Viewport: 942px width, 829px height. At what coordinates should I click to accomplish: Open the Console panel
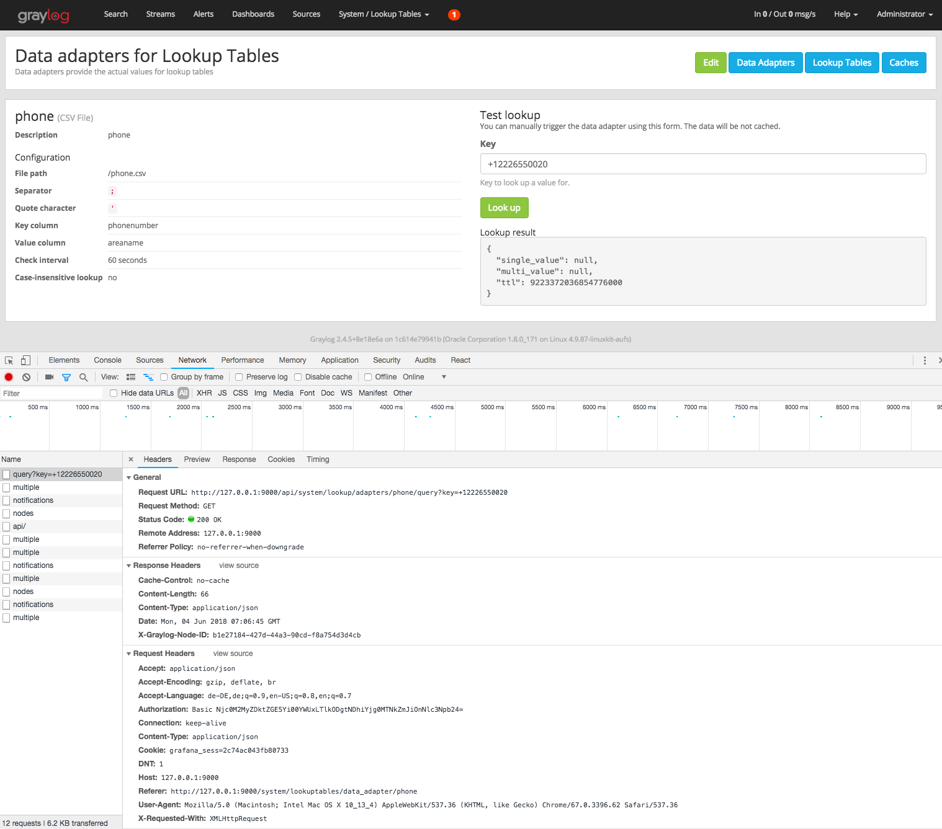click(x=107, y=360)
